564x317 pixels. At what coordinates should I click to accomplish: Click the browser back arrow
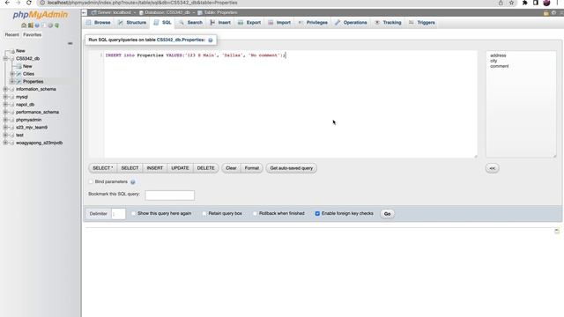(7, 3)
